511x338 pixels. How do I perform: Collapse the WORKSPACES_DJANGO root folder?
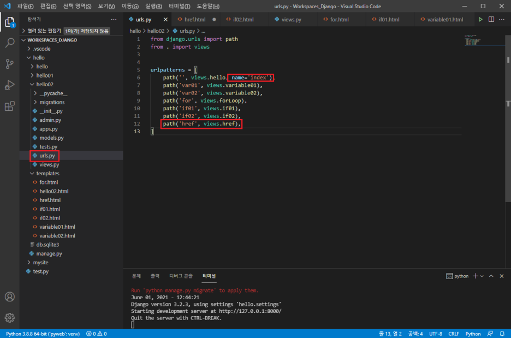(x=23, y=40)
